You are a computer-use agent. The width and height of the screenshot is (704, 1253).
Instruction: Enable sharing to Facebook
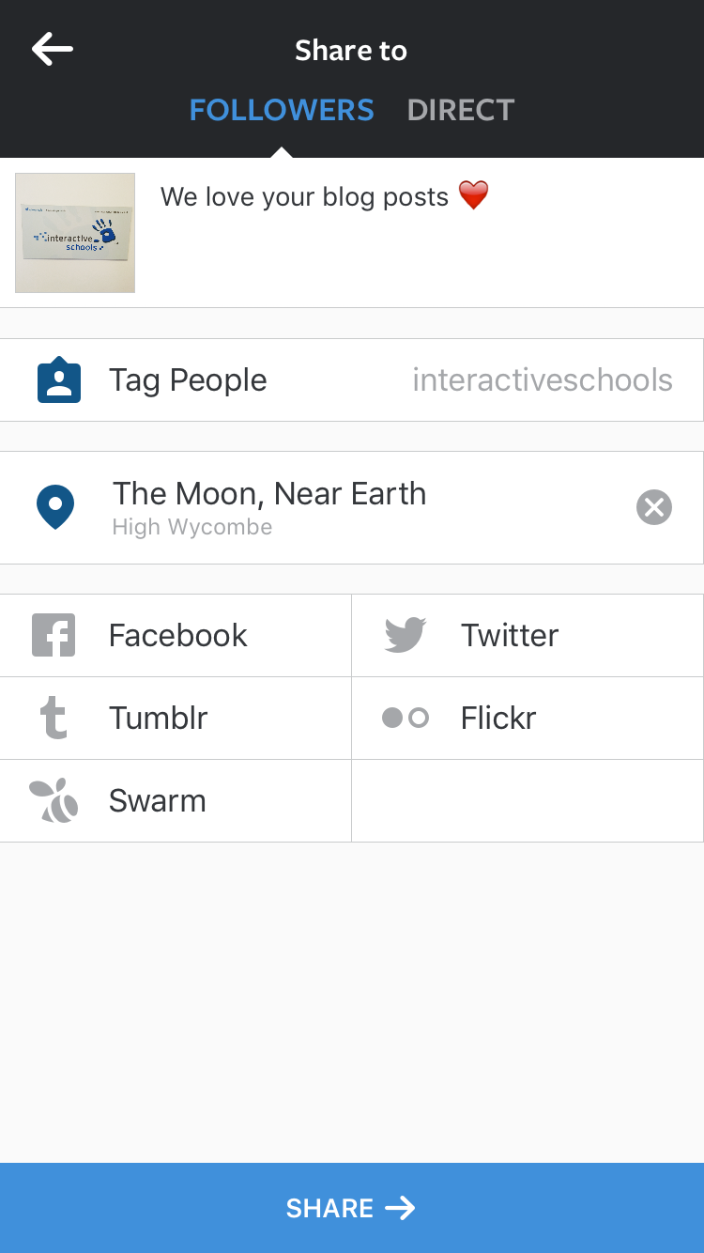tap(178, 636)
